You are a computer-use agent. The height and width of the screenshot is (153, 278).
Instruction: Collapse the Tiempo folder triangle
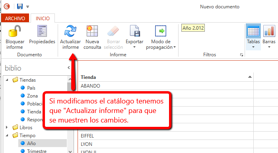[x=7, y=135]
